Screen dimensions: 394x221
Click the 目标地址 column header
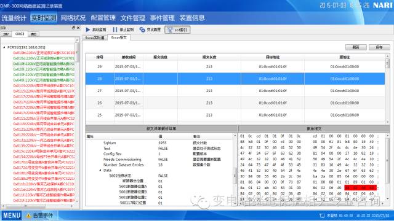(x=273, y=57)
